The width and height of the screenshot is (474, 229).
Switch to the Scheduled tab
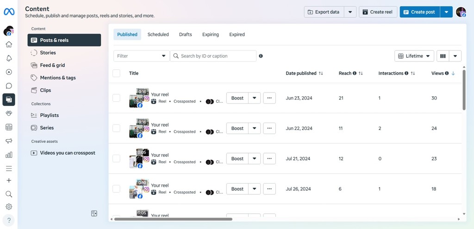click(158, 34)
